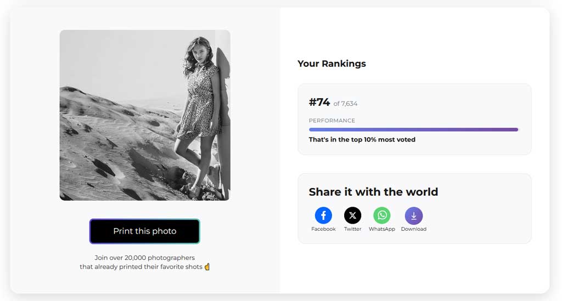Image resolution: width=562 pixels, height=301 pixels.
Task: Click the 'of 7,634' total count
Action: [346, 104]
